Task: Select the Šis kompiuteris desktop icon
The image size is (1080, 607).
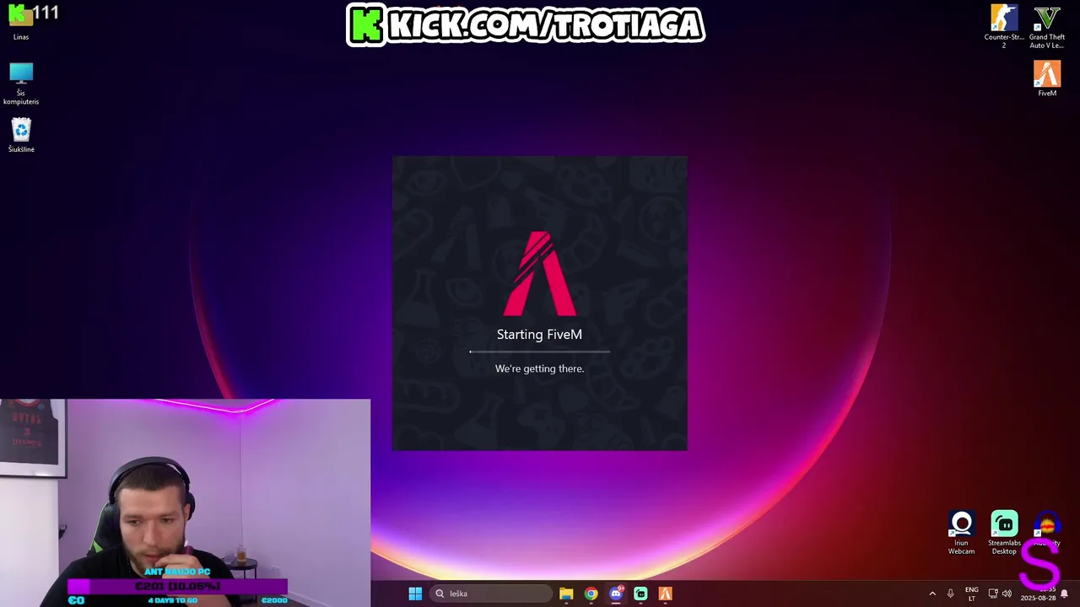Action: click(x=21, y=83)
